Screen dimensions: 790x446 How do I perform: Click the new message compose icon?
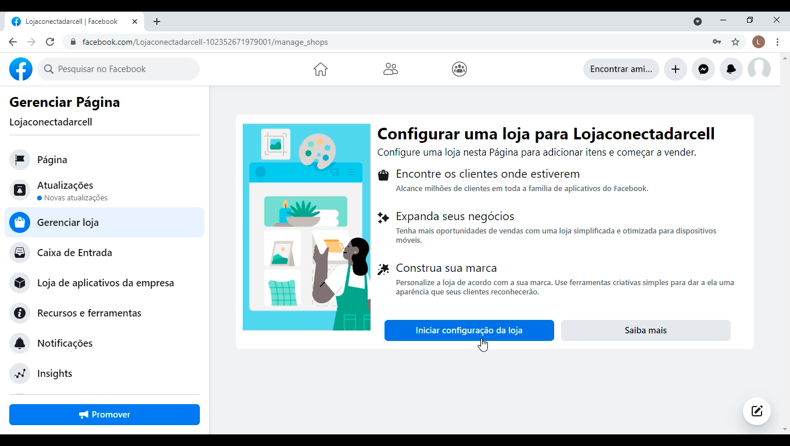[x=757, y=411]
